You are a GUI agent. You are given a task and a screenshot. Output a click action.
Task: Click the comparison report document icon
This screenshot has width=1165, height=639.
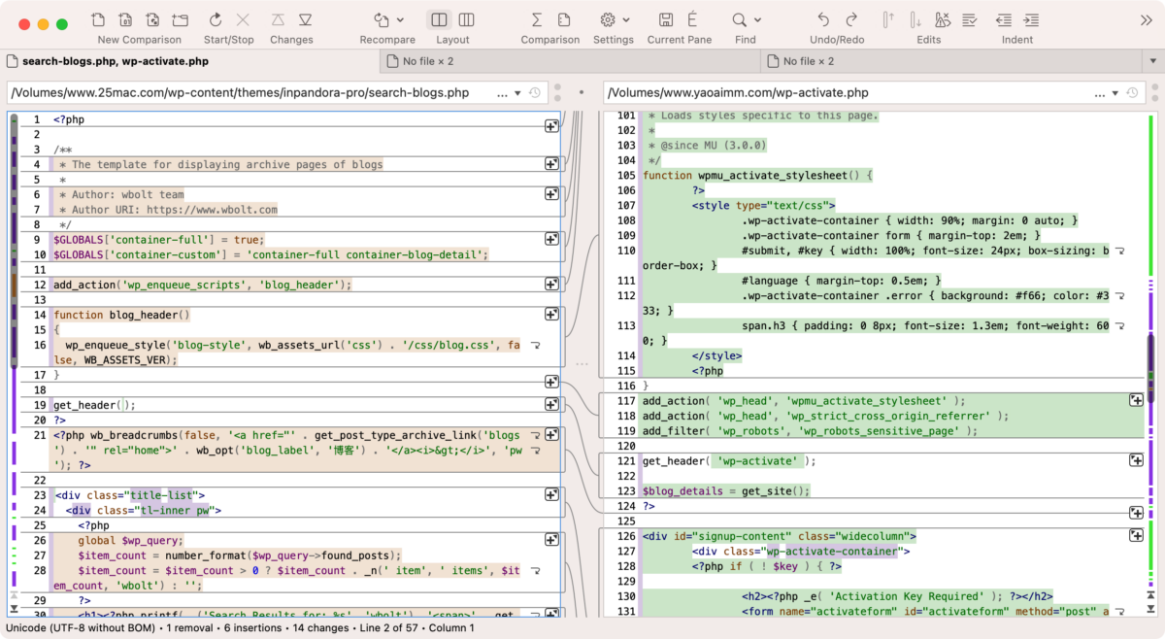click(564, 19)
